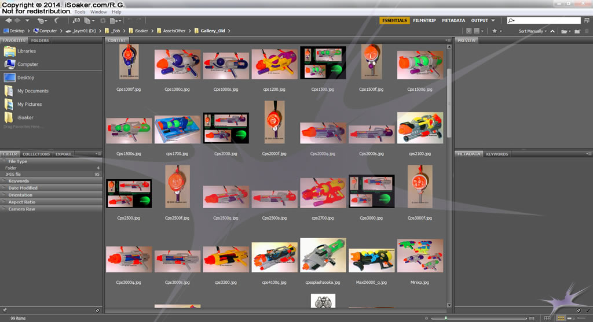Screen dimensions: 593x322
Task: Select the Favorites tab
Action: 14,40
